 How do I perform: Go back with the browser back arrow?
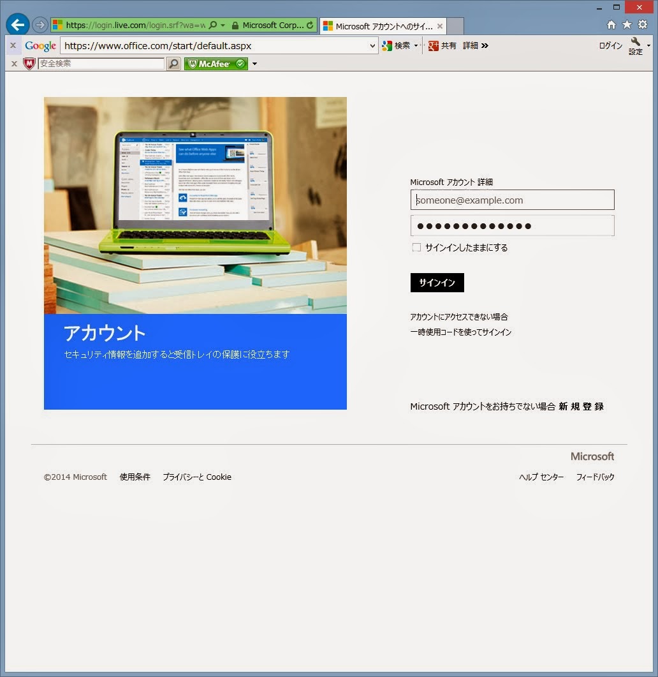tap(18, 25)
